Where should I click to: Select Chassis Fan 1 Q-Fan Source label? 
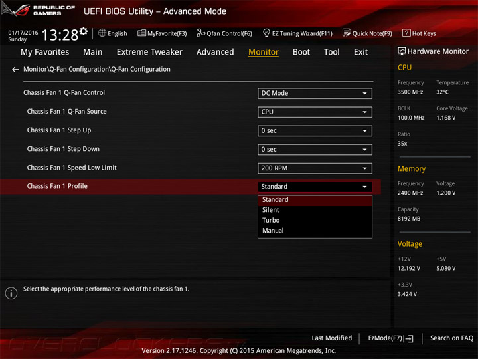pyautogui.click(x=67, y=112)
